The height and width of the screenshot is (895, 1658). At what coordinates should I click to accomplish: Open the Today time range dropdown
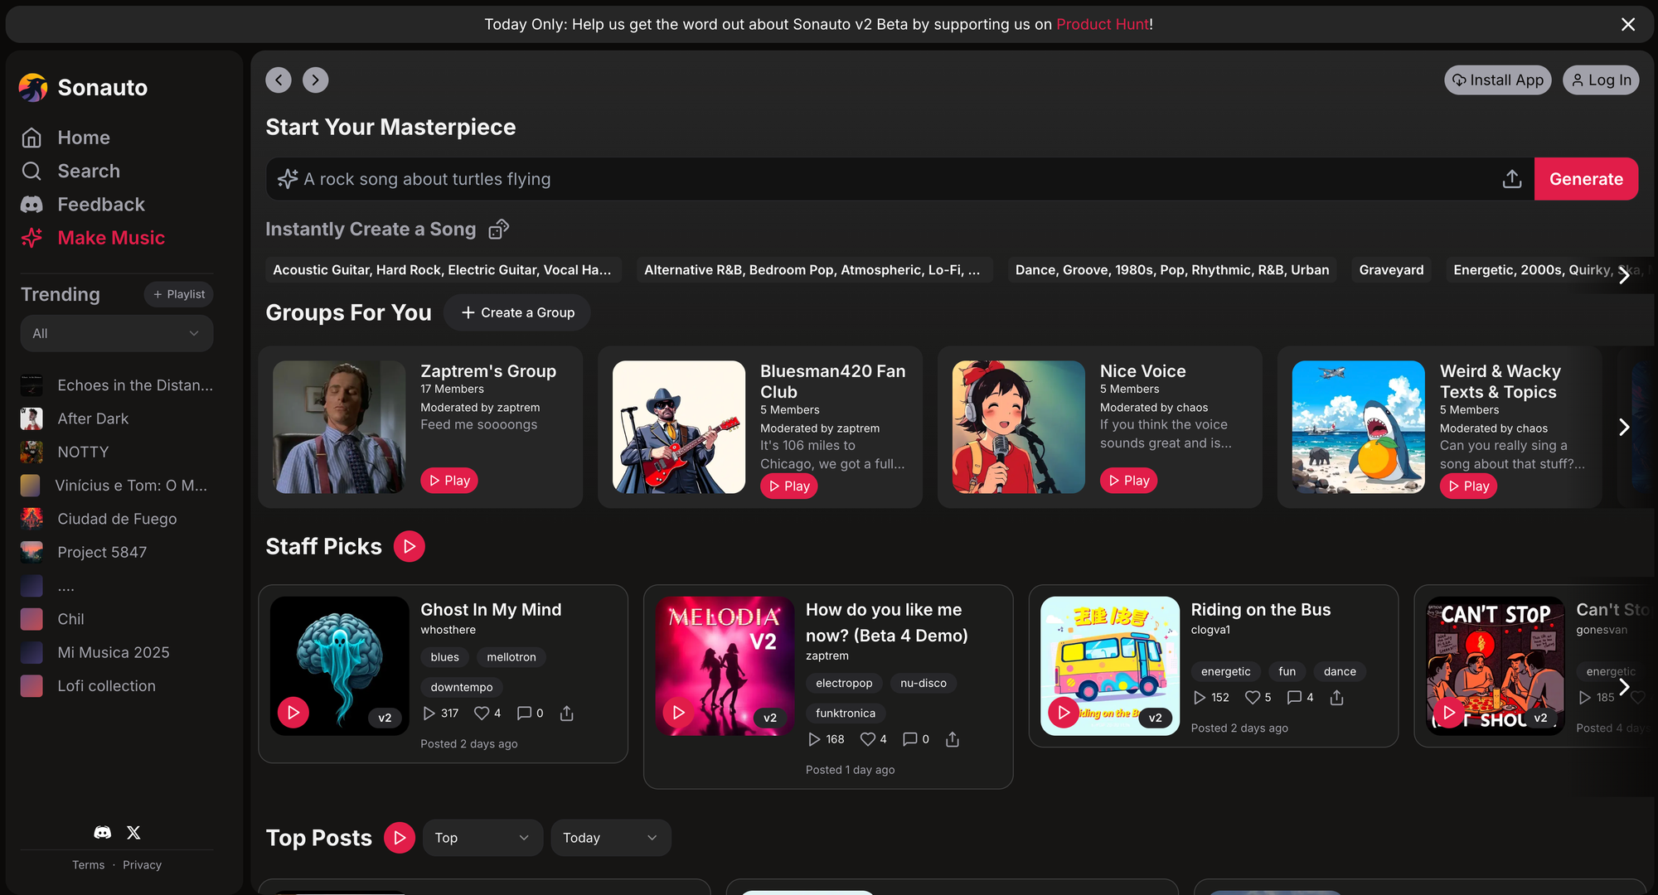tap(611, 838)
